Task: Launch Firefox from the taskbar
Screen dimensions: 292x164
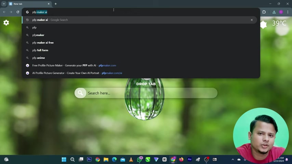Action: point(181,160)
